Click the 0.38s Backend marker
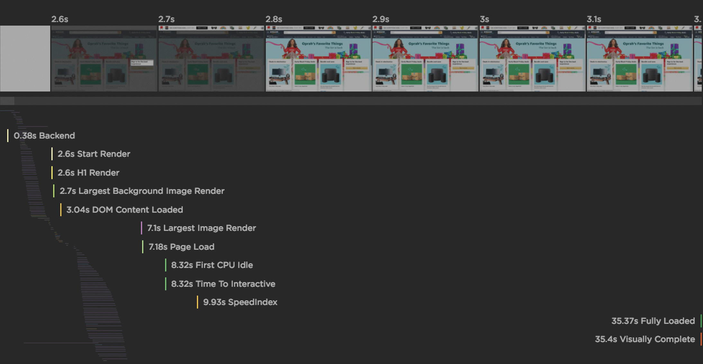 tap(44, 135)
